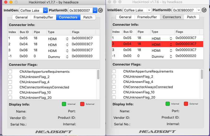Screen dimensions: 210x136
Task: Change Type for index 2 in v1.7.7
Action: [x=67, y=45]
